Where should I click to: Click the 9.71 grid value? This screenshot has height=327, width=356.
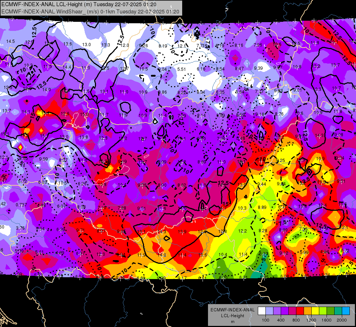point(80,230)
